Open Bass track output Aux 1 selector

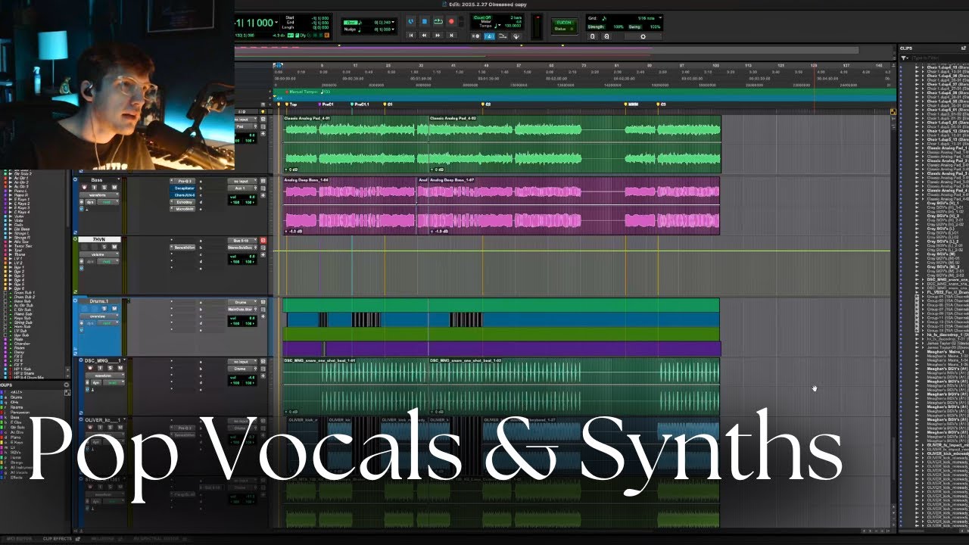click(x=240, y=188)
